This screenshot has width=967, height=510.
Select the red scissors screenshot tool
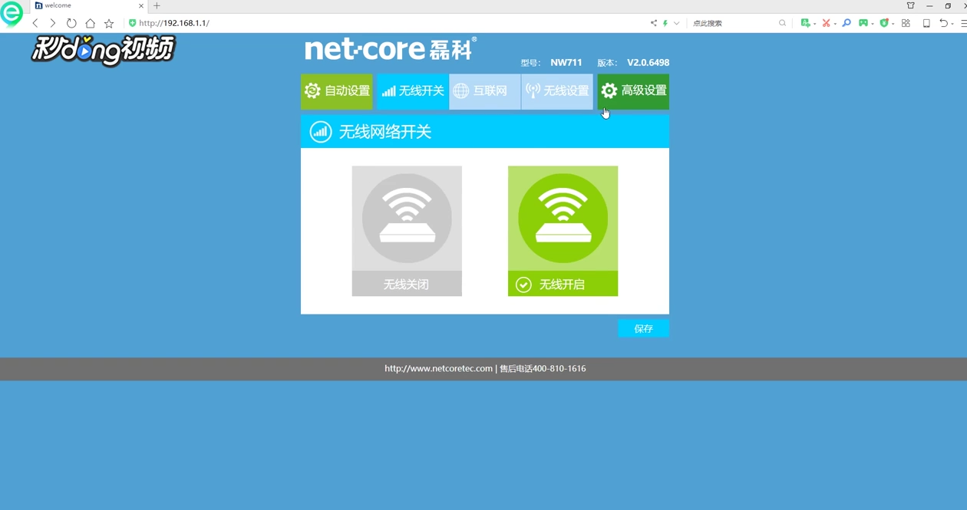pos(826,23)
